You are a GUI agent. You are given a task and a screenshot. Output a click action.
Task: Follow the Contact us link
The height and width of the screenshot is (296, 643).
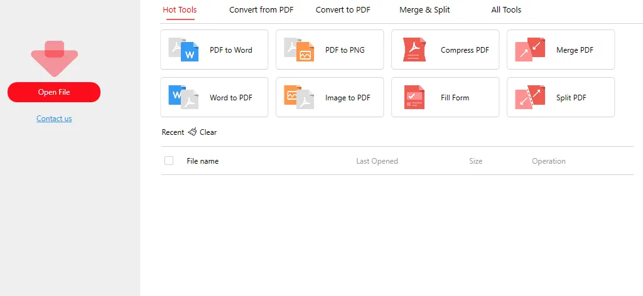click(54, 119)
